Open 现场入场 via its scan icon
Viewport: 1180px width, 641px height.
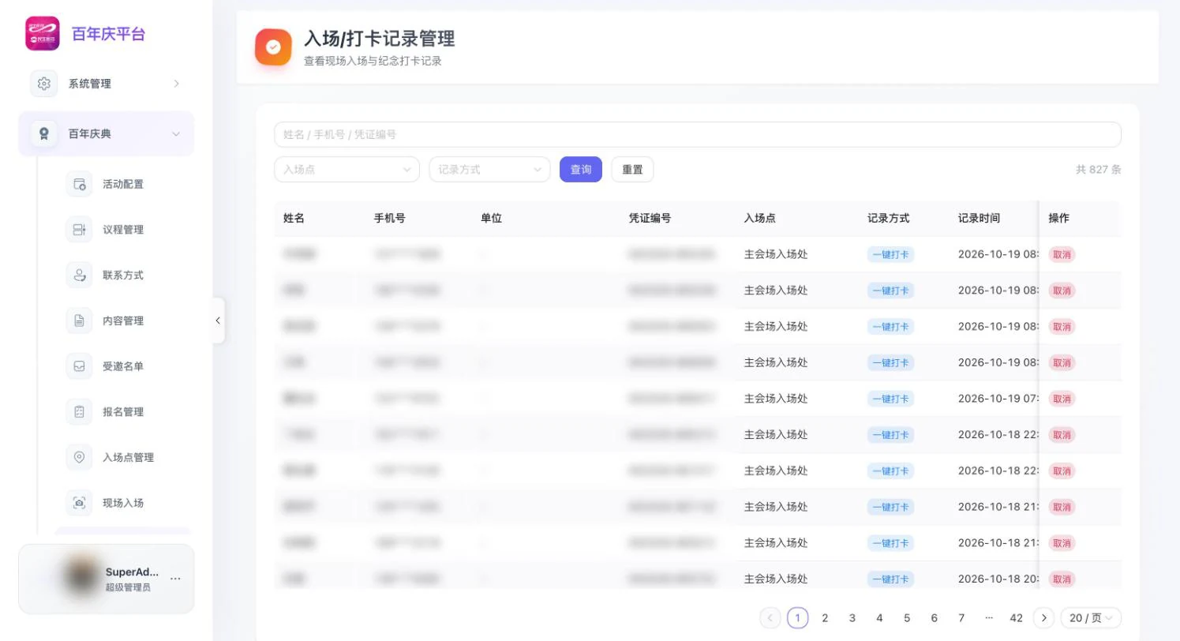[79, 503]
